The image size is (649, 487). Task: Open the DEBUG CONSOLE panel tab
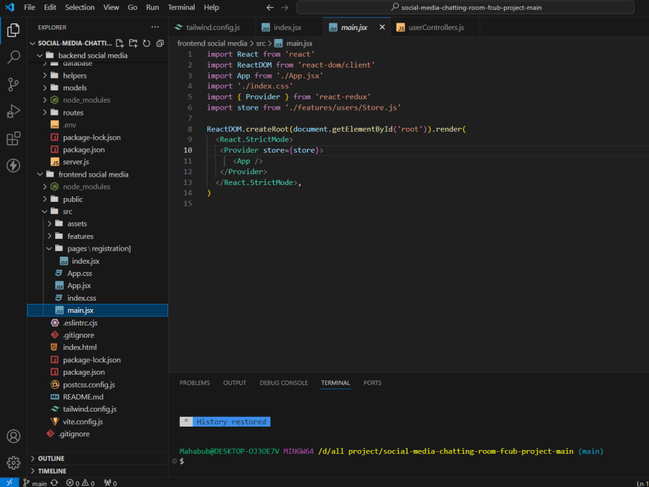pyautogui.click(x=284, y=382)
